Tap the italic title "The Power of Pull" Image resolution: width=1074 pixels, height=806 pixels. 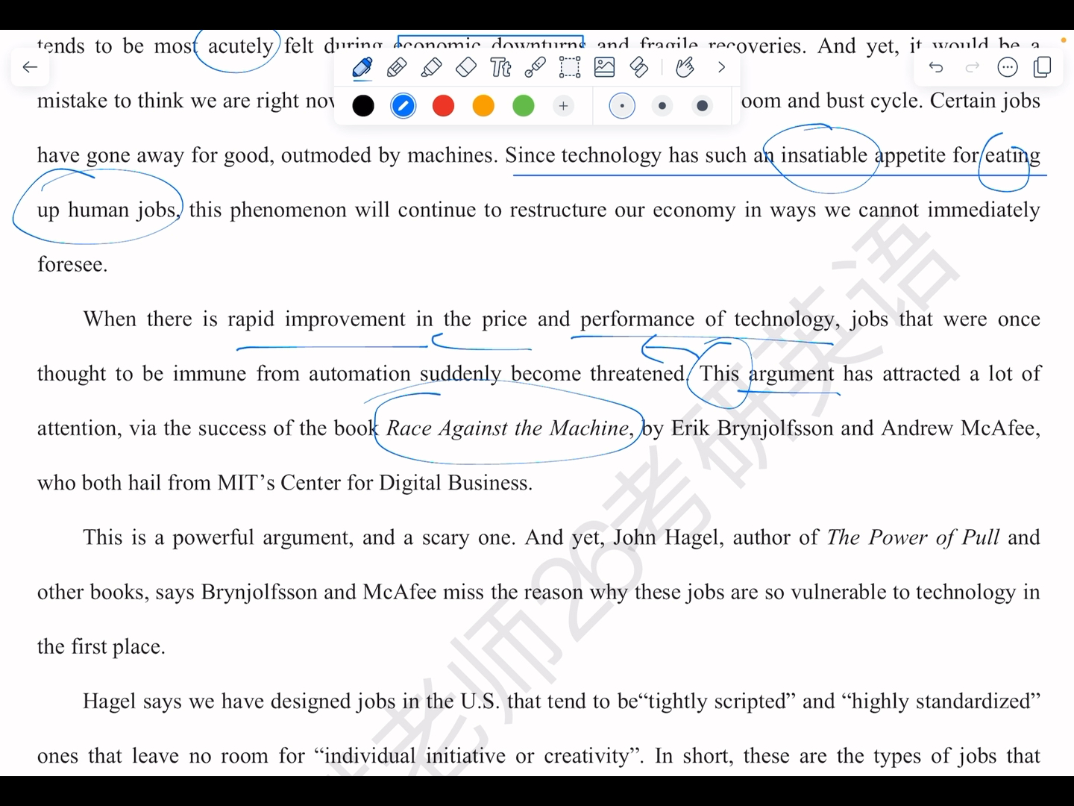tap(913, 537)
